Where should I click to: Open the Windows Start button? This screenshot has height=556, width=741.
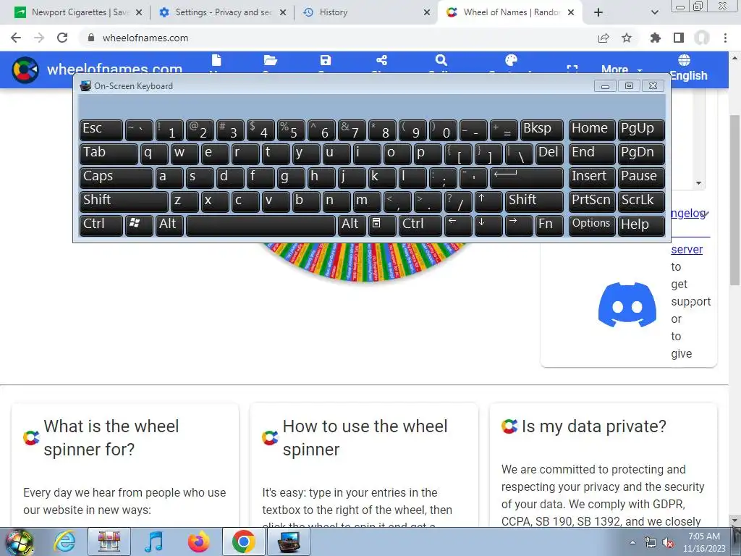pyautogui.click(x=19, y=542)
